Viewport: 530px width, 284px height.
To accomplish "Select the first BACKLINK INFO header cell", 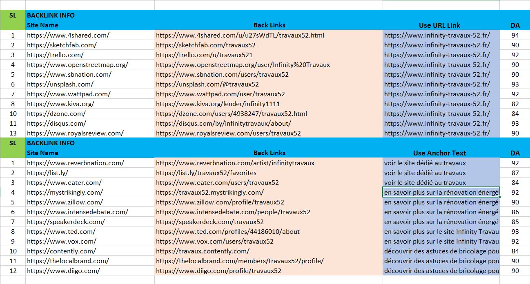I will coord(51,15).
